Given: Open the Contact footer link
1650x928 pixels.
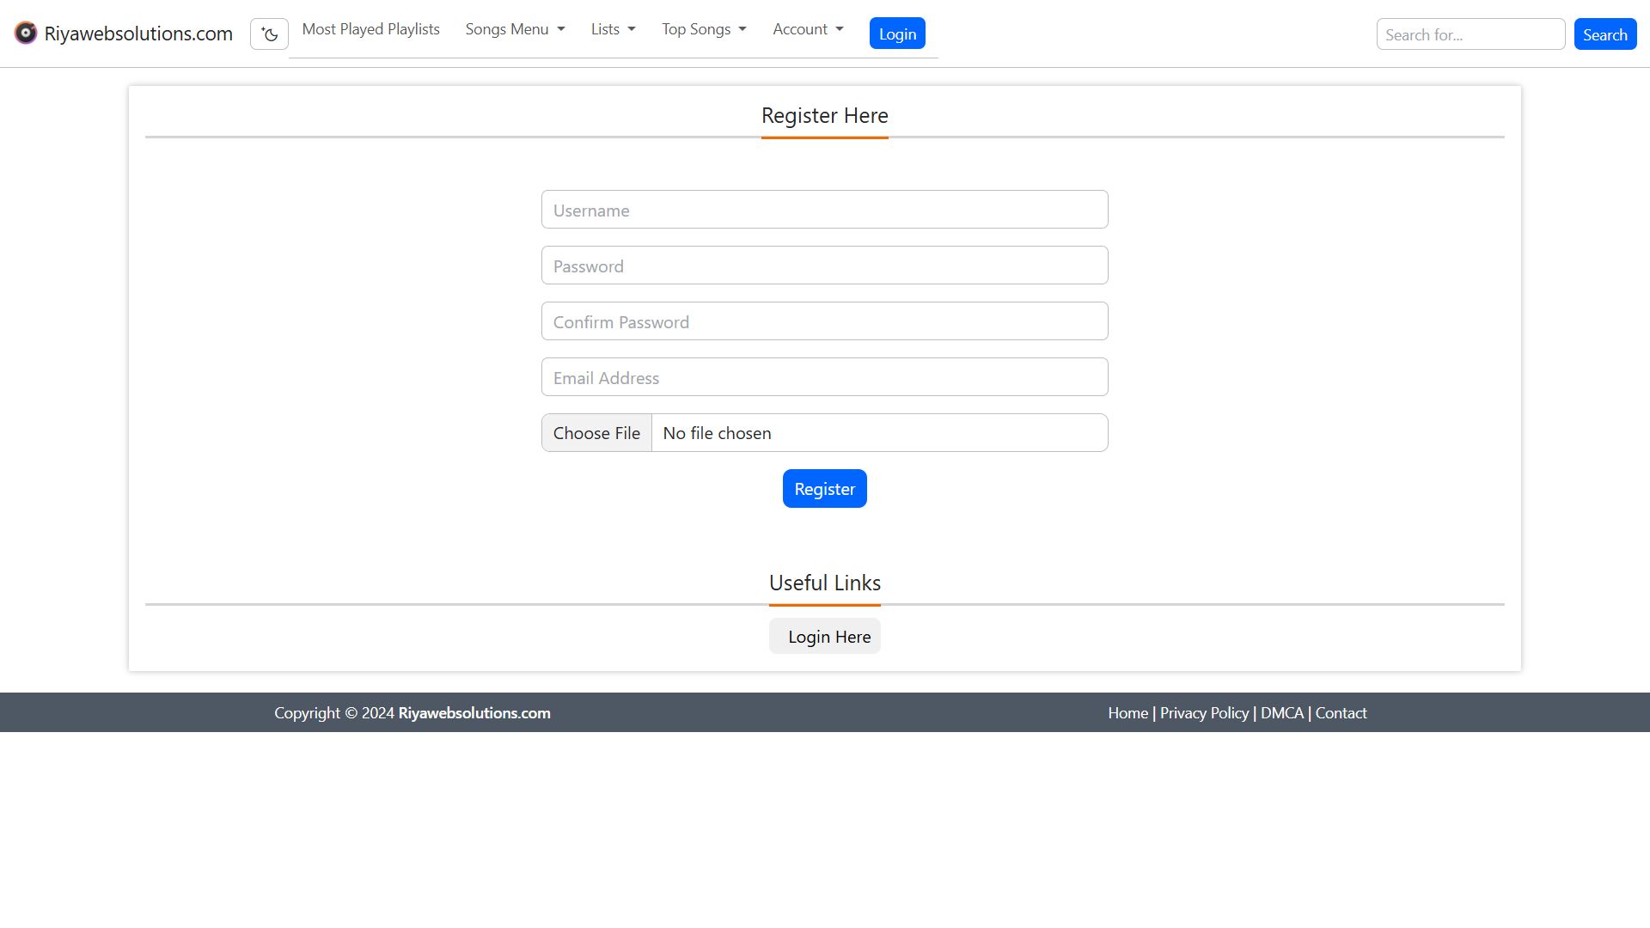Looking at the screenshot, I should point(1341,713).
